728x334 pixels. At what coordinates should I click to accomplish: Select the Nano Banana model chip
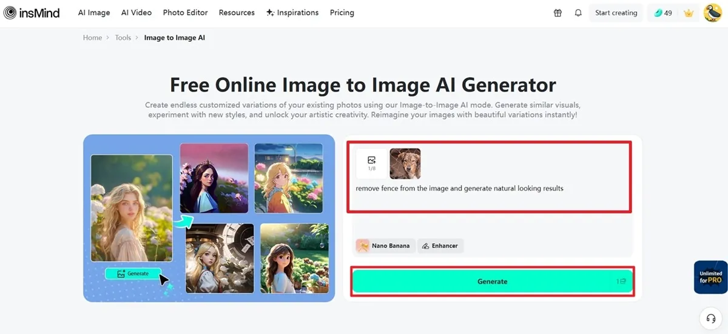[x=385, y=245]
